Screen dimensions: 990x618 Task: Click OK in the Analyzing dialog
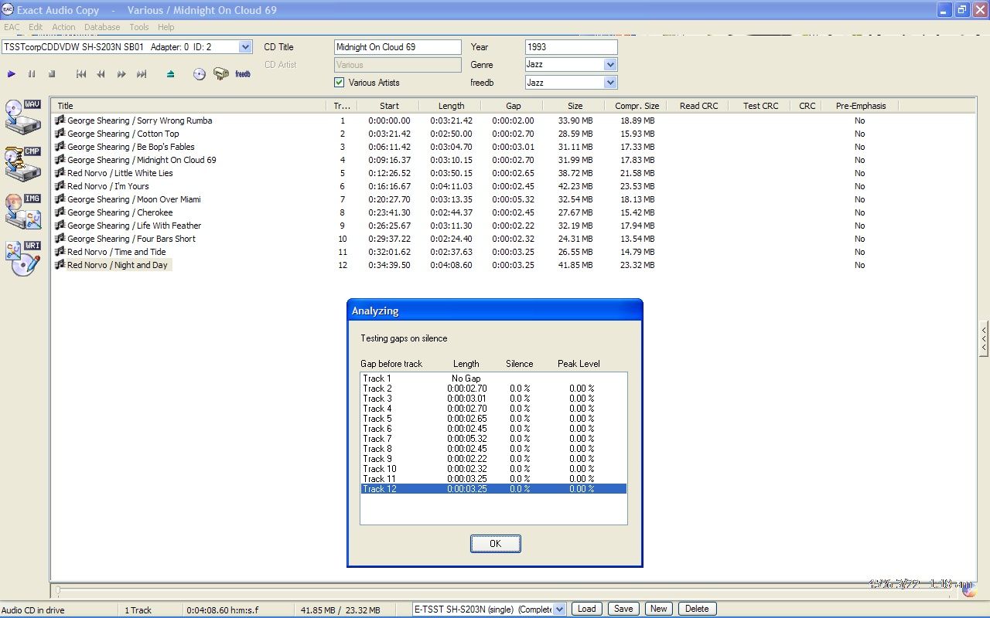[496, 544]
